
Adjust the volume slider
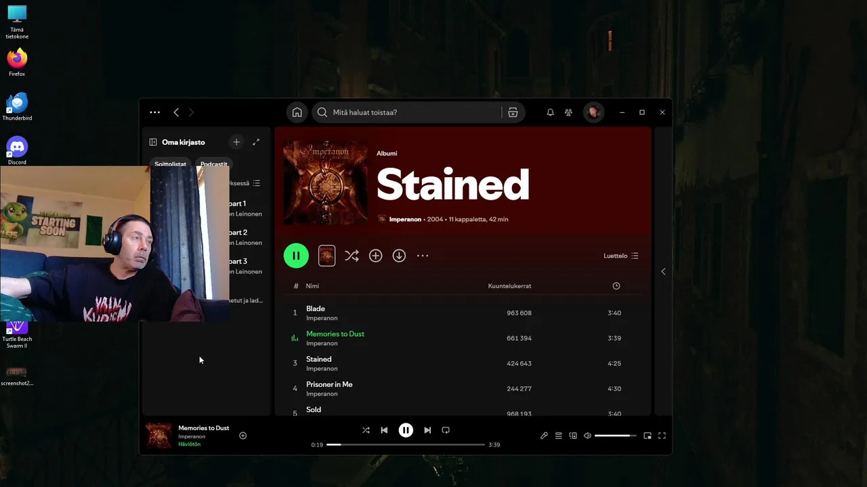pyautogui.click(x=616, y=436)
